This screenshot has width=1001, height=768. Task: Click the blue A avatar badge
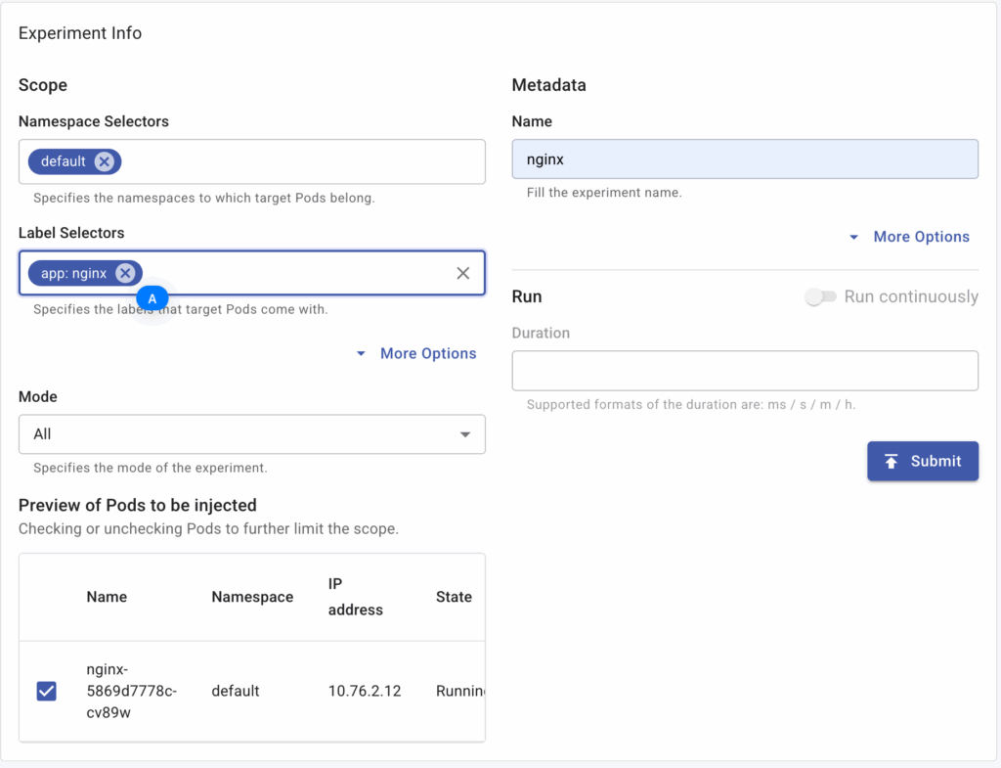coord(152,298)
